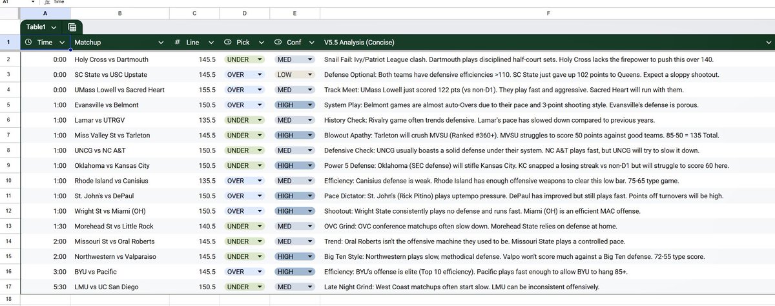This screenshot has height=306, width=775.
Task: Select the 'OVC Grind' analysis cell
Action: tap(548, 226)
